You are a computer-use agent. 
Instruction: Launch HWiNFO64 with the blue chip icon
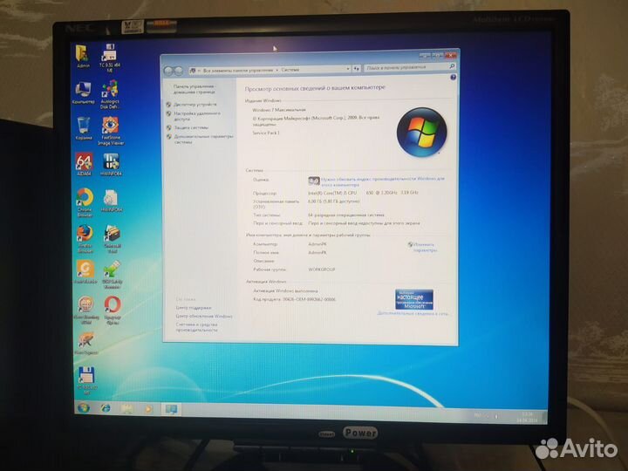[x=112, y=164]
